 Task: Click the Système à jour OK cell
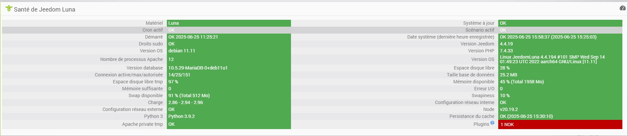click(x=560, y=23)
